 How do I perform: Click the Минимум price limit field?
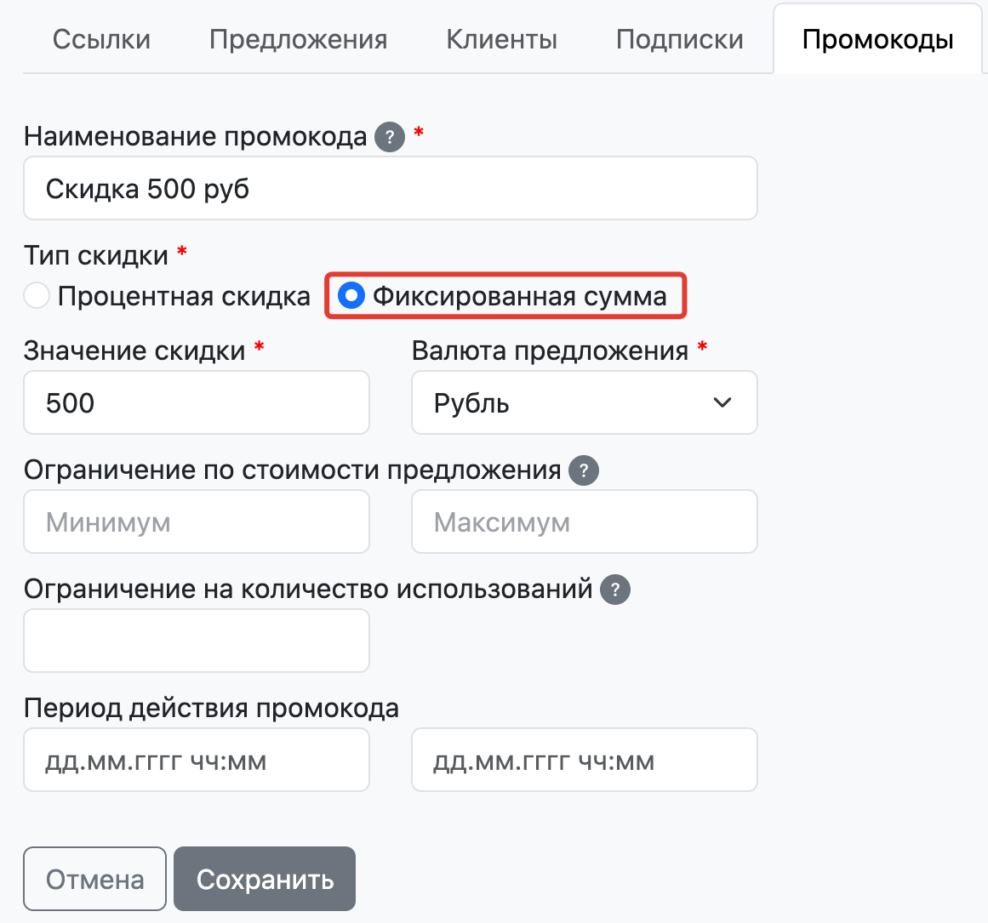[x=196, y=521]
